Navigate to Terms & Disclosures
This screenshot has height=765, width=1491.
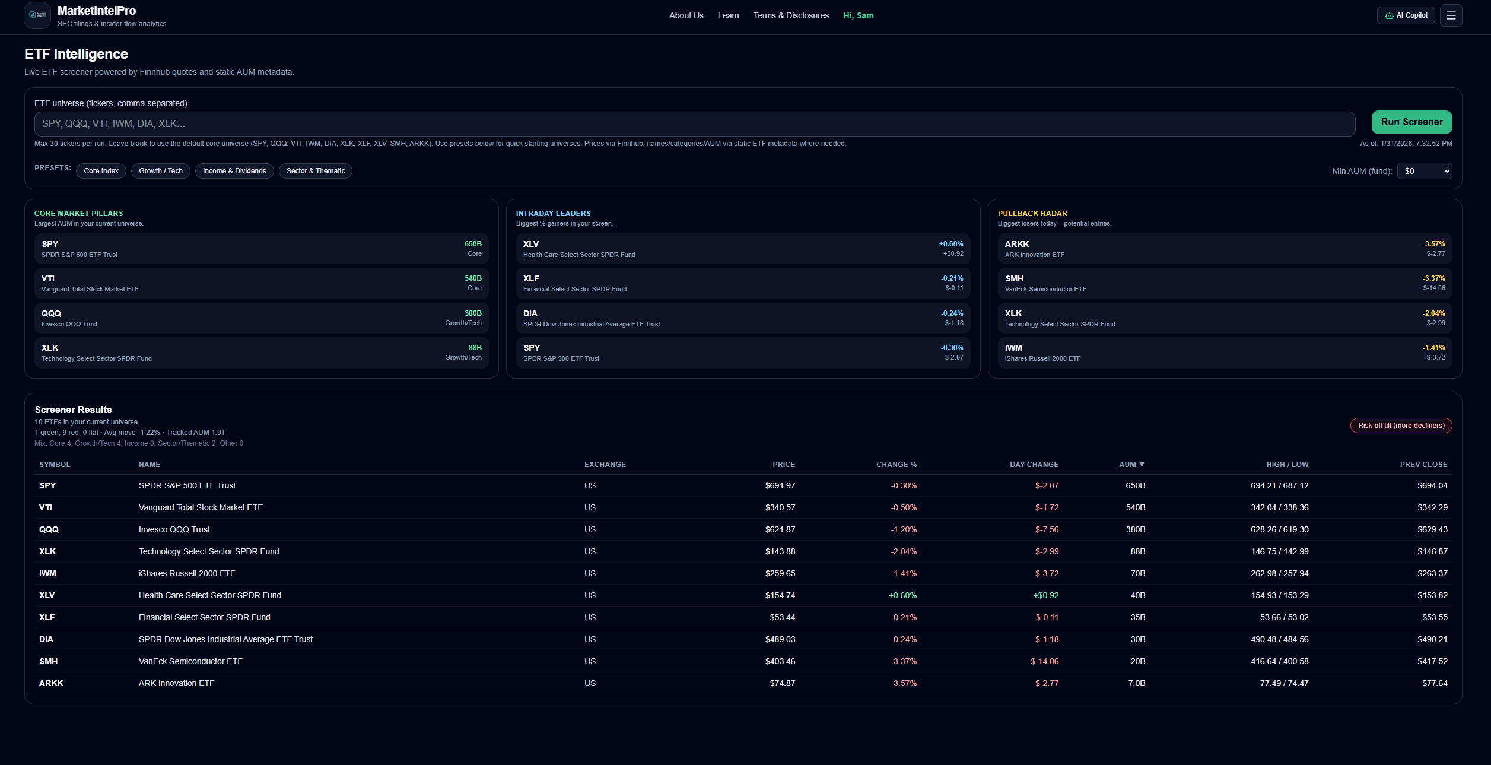tap(791, 15)
